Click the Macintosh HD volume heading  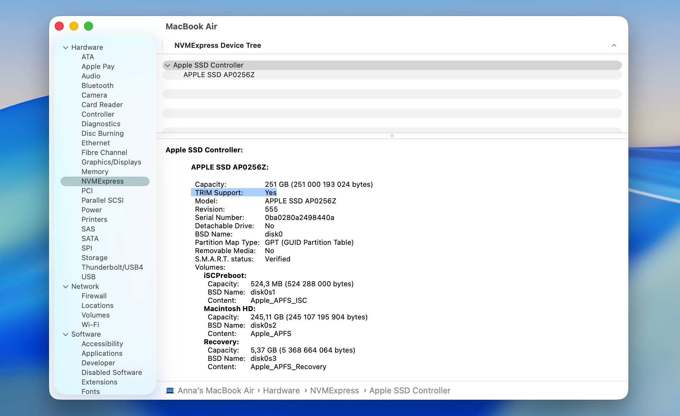[230, 309]
